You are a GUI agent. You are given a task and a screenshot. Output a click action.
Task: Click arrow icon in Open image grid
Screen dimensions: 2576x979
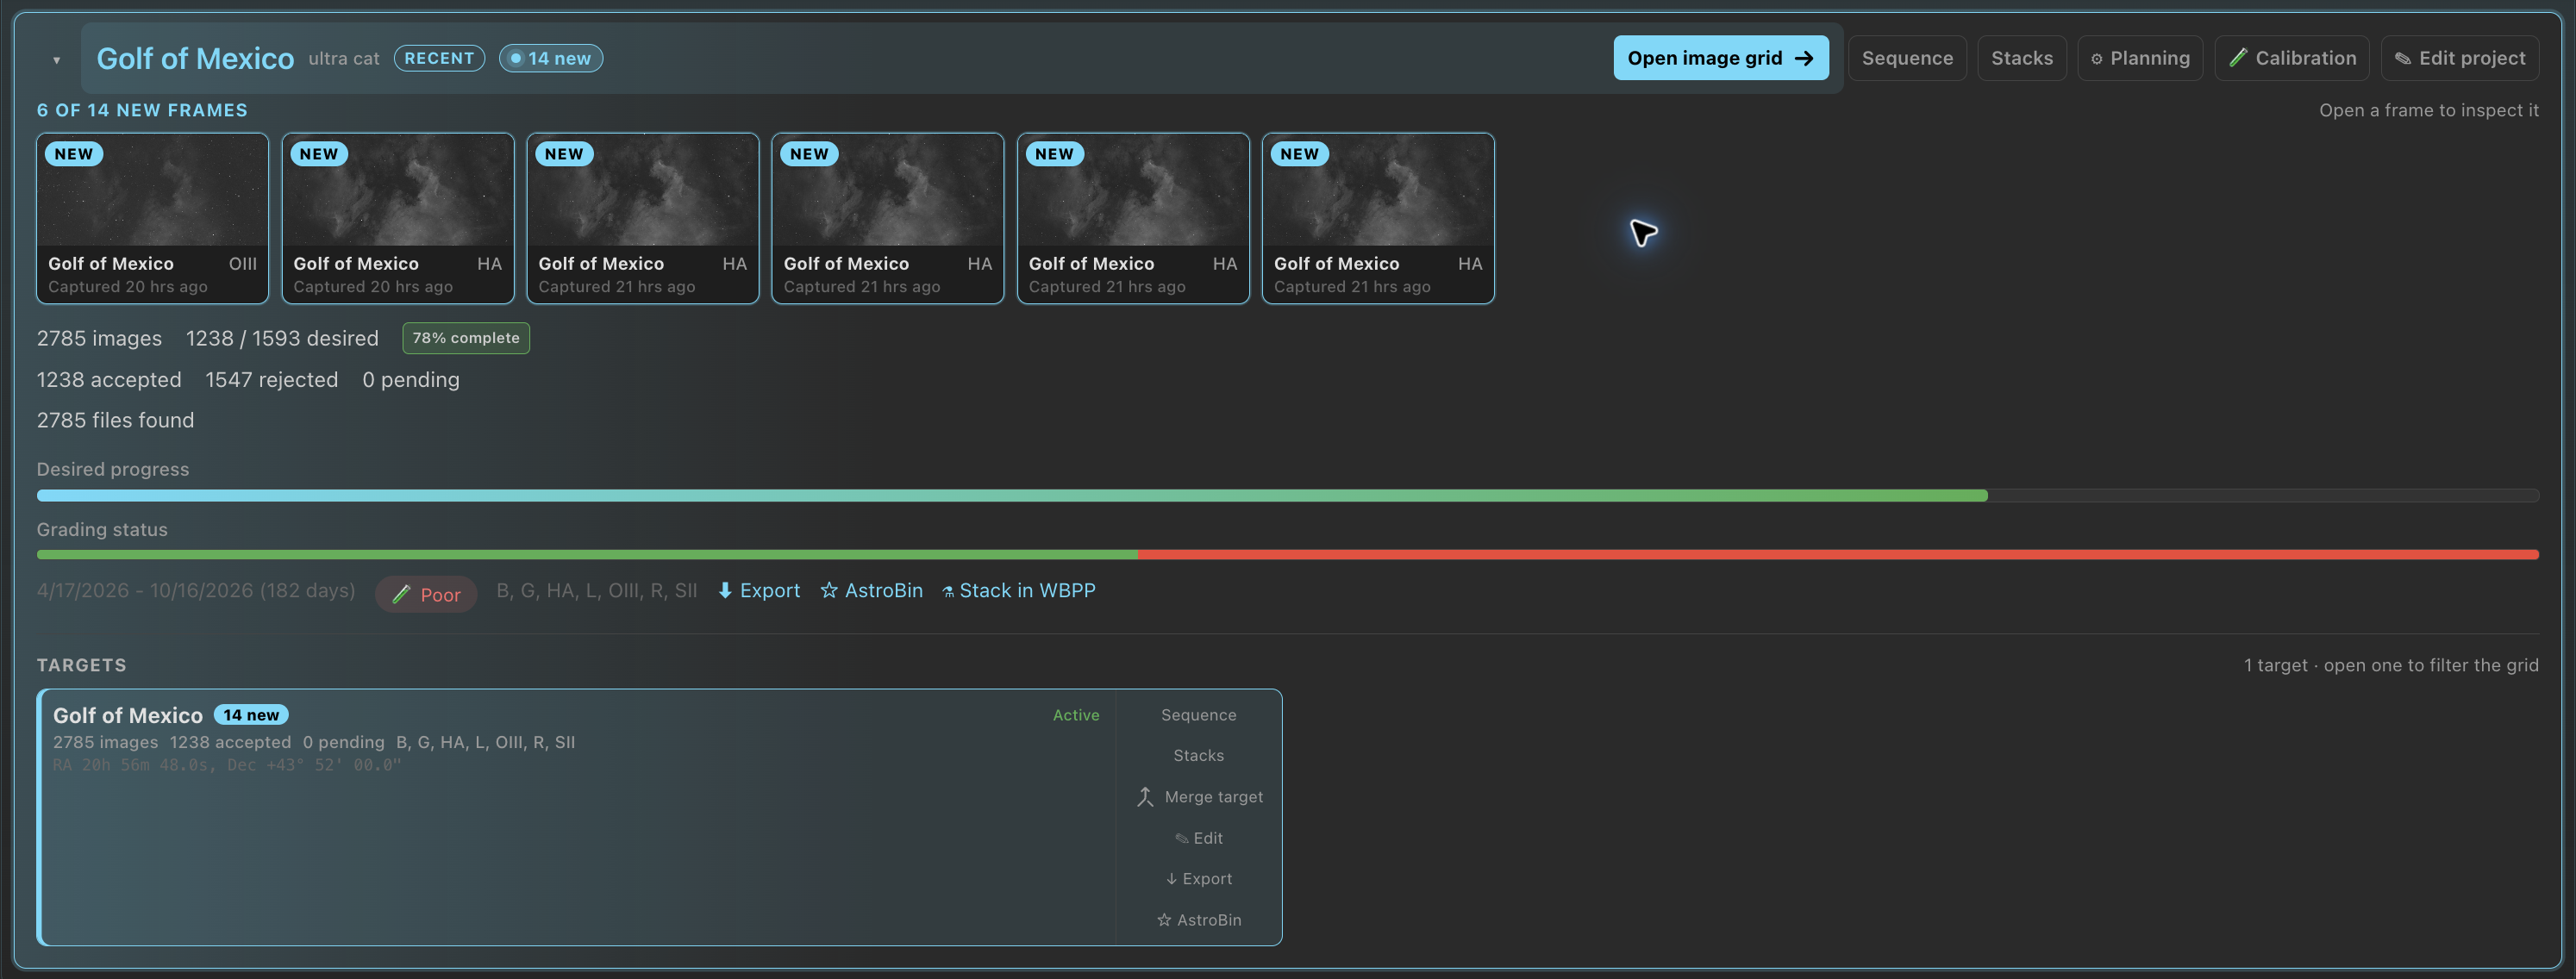(1804, 58)
